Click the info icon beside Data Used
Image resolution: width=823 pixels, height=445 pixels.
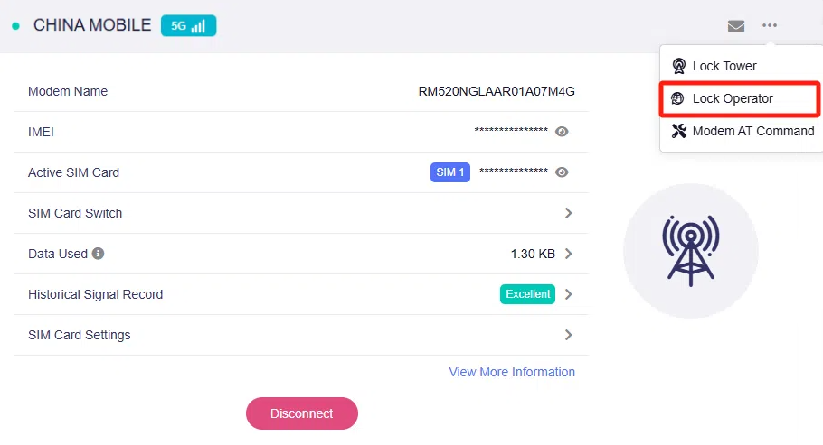click(99, 254)
